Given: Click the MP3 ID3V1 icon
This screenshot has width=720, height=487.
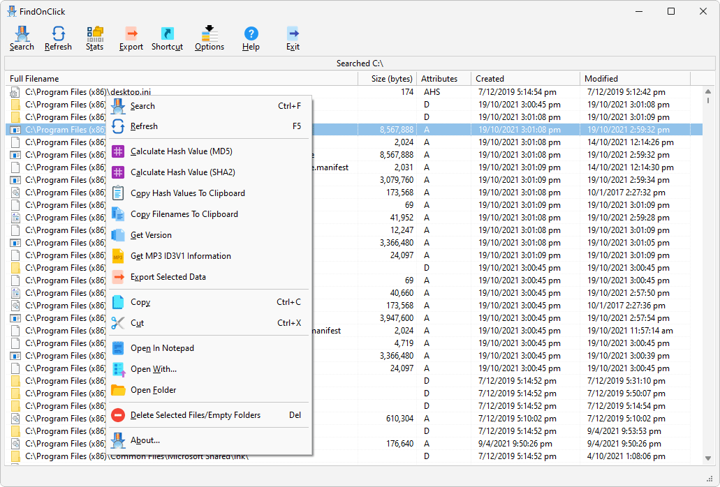Looking at the screenshot, I should point(118,256).
